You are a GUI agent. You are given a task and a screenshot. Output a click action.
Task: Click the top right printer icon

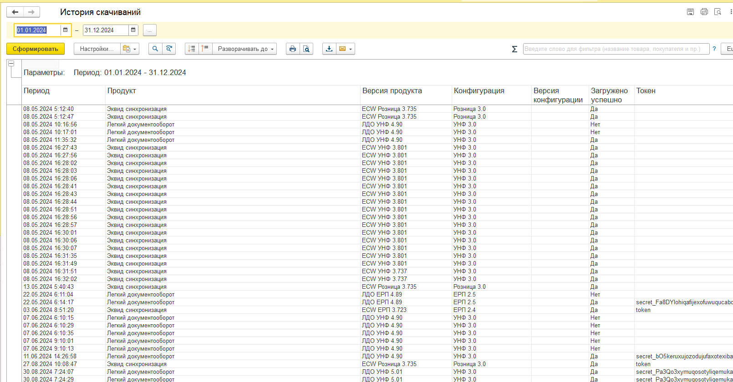pyautogui.click(x=704, y=12)
